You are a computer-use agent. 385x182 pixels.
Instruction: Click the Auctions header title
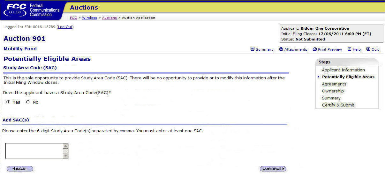84,7
